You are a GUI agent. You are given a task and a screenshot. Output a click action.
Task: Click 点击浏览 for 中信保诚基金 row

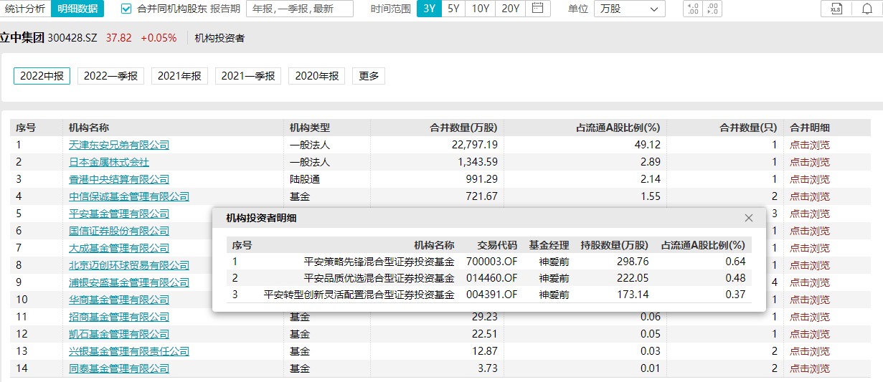[x=810, y=196]
